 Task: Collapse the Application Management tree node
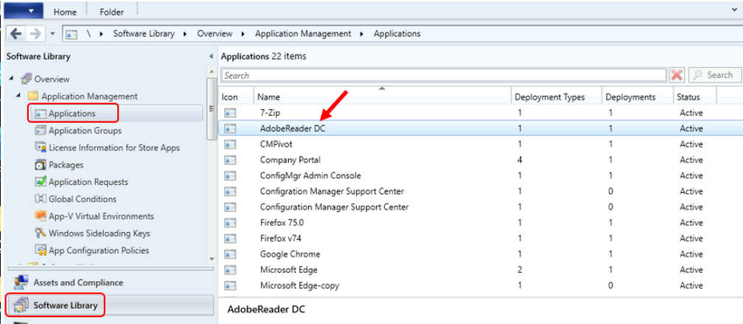point(18,96)
